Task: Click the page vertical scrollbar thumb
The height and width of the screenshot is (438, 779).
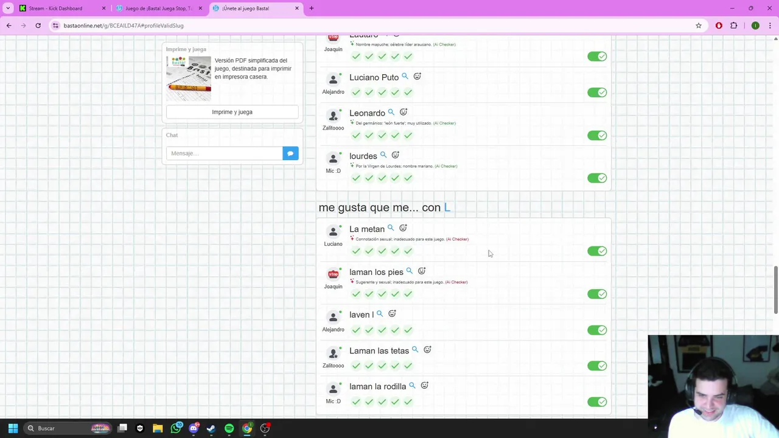Action: coord(775,290)
